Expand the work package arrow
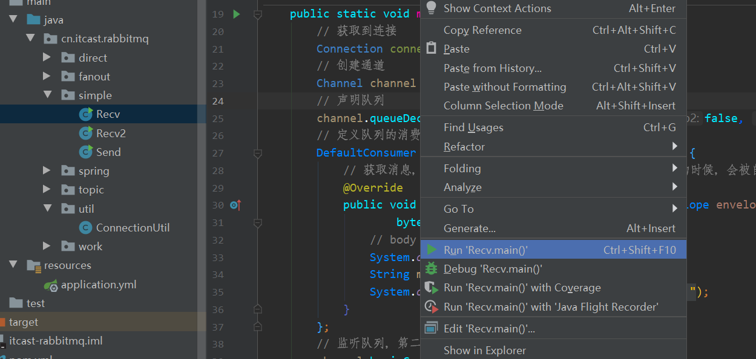 [x=47, y=247]
